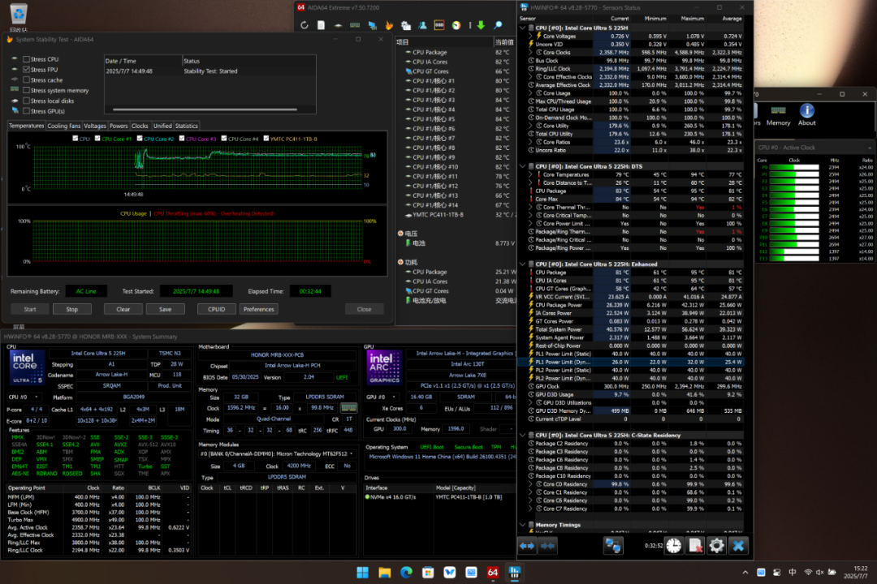The height and width of the screenshot is (584, 877).
Task: Click AIDA64 icon in taskbar
Action: point(493,573)
